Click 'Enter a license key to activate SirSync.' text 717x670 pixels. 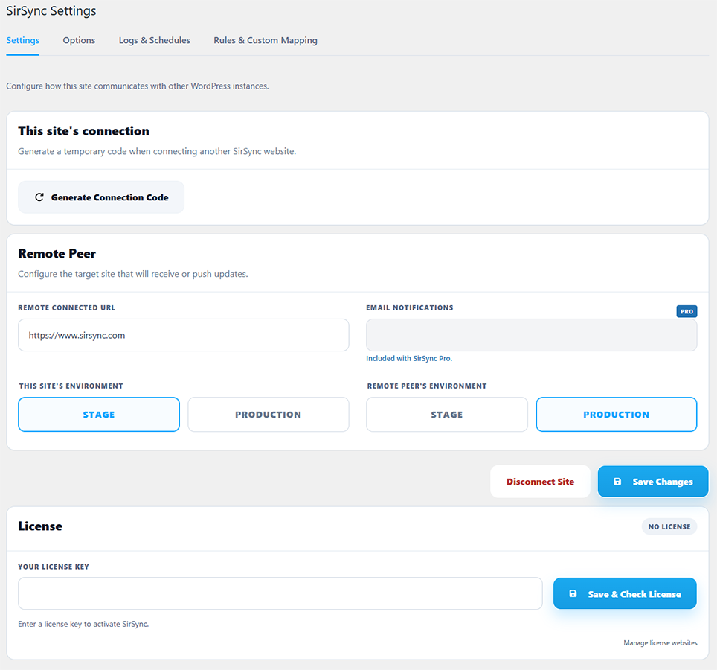pos(83,624)
